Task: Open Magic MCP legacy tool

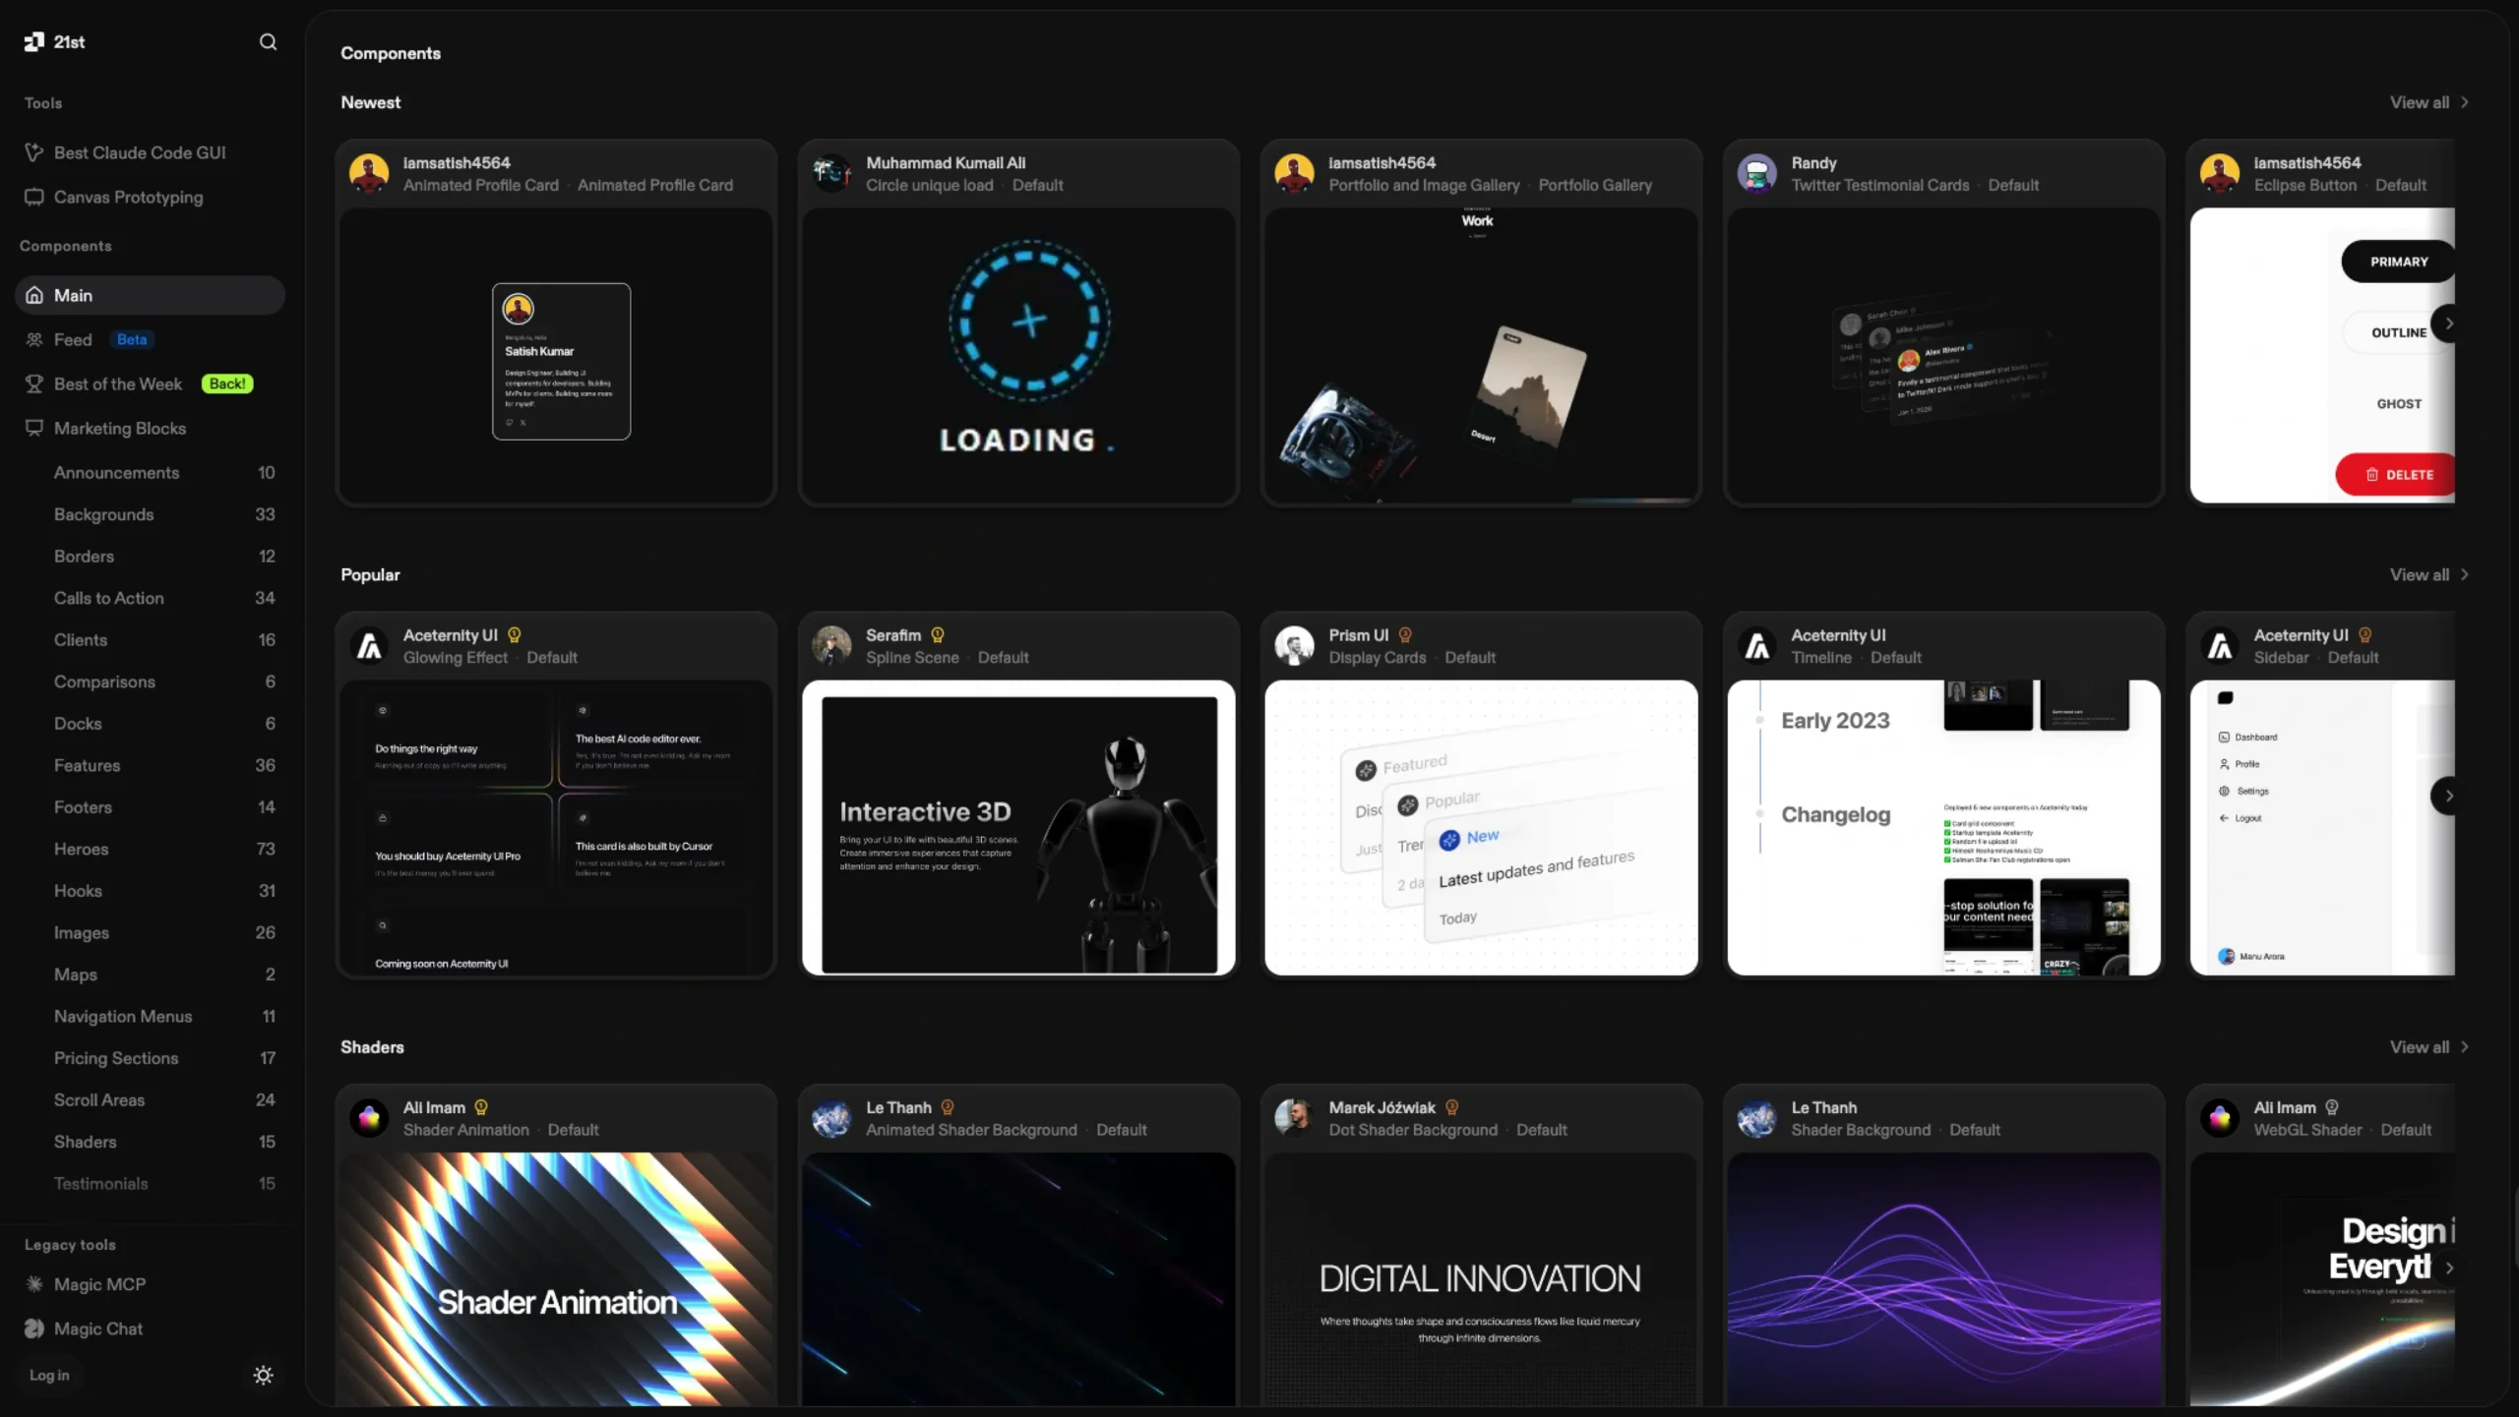Action: 99,1284
